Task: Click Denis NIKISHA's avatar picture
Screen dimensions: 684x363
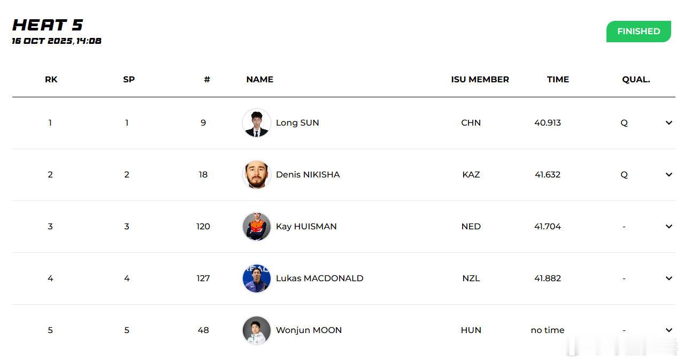Action: click(257, 175)
